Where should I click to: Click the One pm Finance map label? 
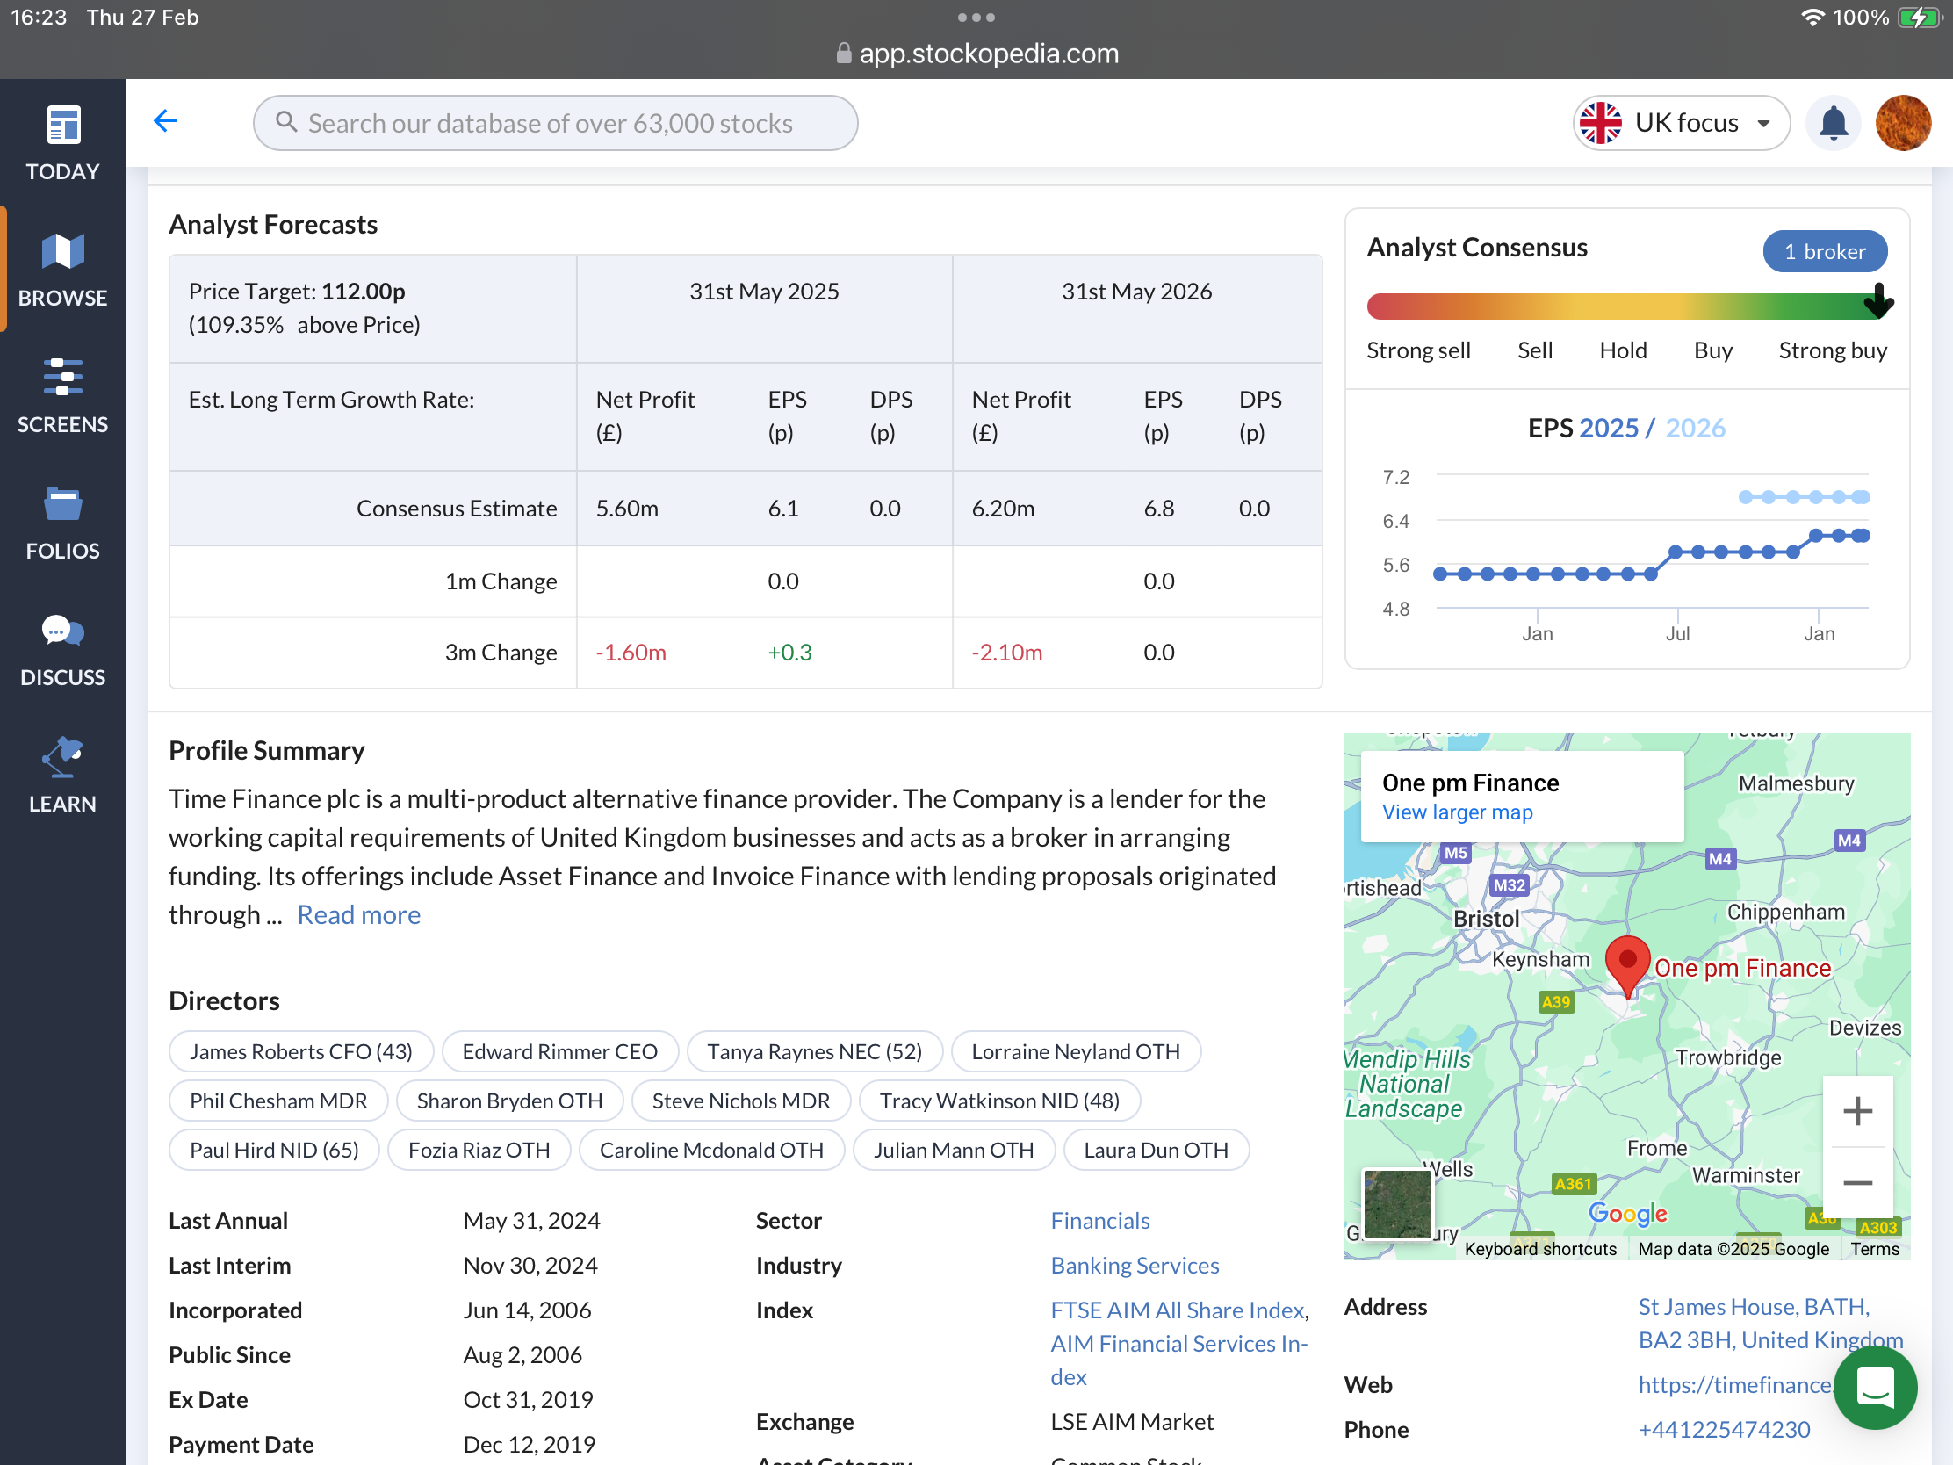(x=1742, y=969)
